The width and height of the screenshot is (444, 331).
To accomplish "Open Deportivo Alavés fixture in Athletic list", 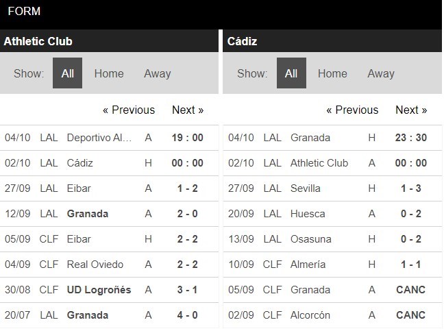I will (99, 138).
